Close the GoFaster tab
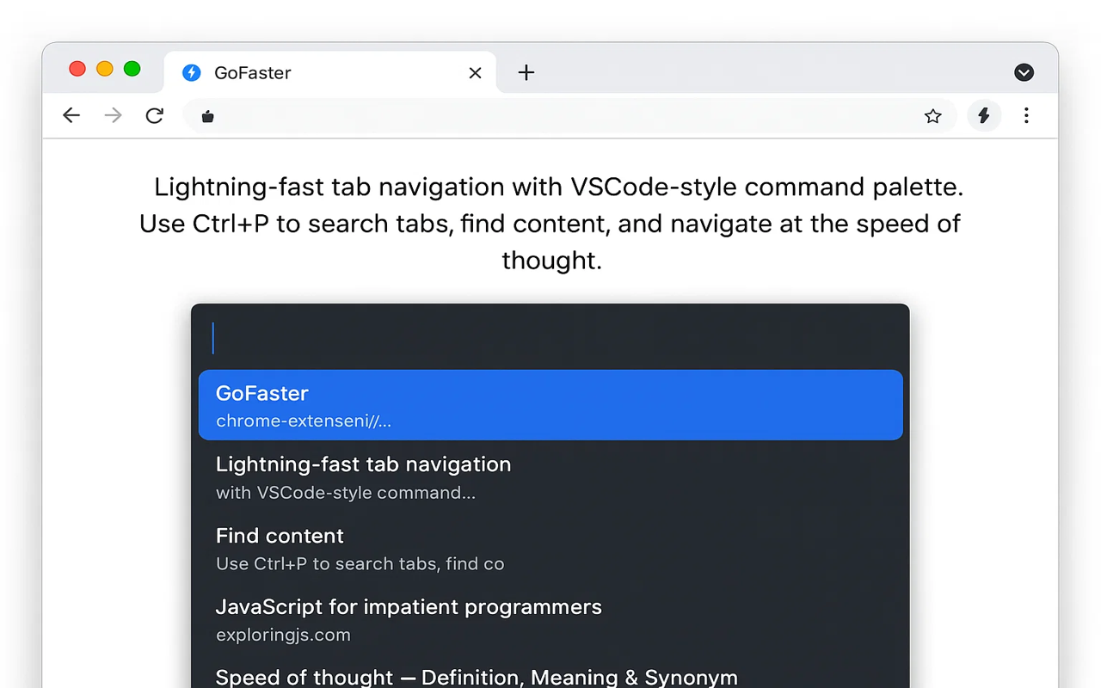This screenshot has width=1101, height=688. [x=475, y=73]
